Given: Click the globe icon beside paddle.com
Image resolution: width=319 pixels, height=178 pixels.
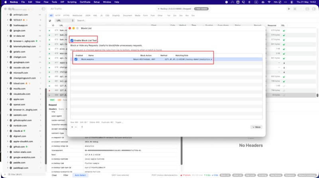Looking at the screenshot, I should click(11, 162).
